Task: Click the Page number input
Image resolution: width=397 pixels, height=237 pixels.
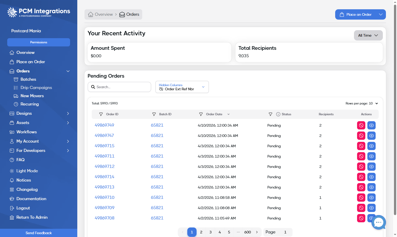Action: (285, 232)
